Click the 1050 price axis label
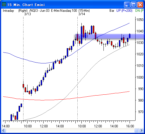 pos(140,20)
